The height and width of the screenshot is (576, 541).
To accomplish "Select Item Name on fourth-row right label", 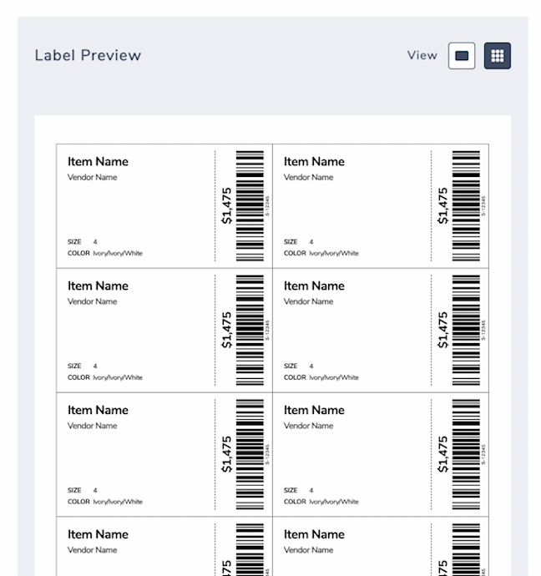I will click(314, 534).
